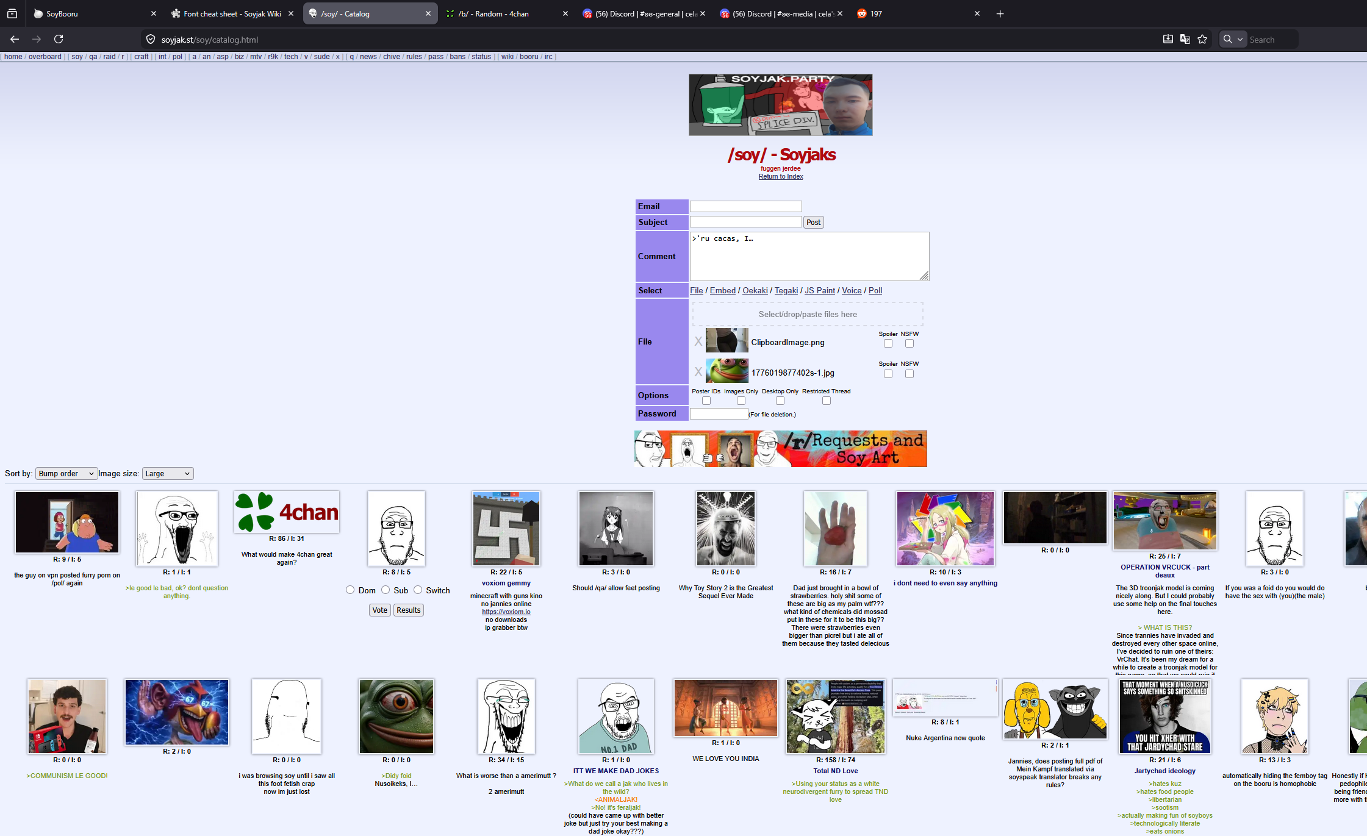Open the Image size Large dropdown
Image resolution: width=1367 pixels, height=836 pixels.
coord(167,474)
